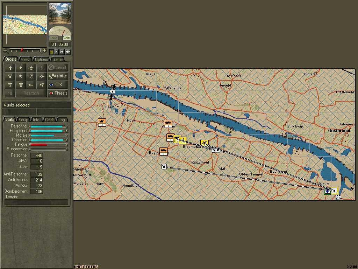
Task: Select the Defend order (T-bar block icon)
Action: coord(10,76)
